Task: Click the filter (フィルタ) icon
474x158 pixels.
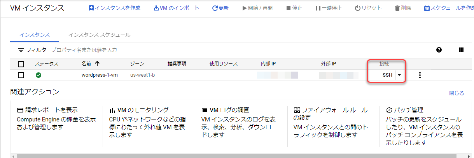Action: click(21, 50)
